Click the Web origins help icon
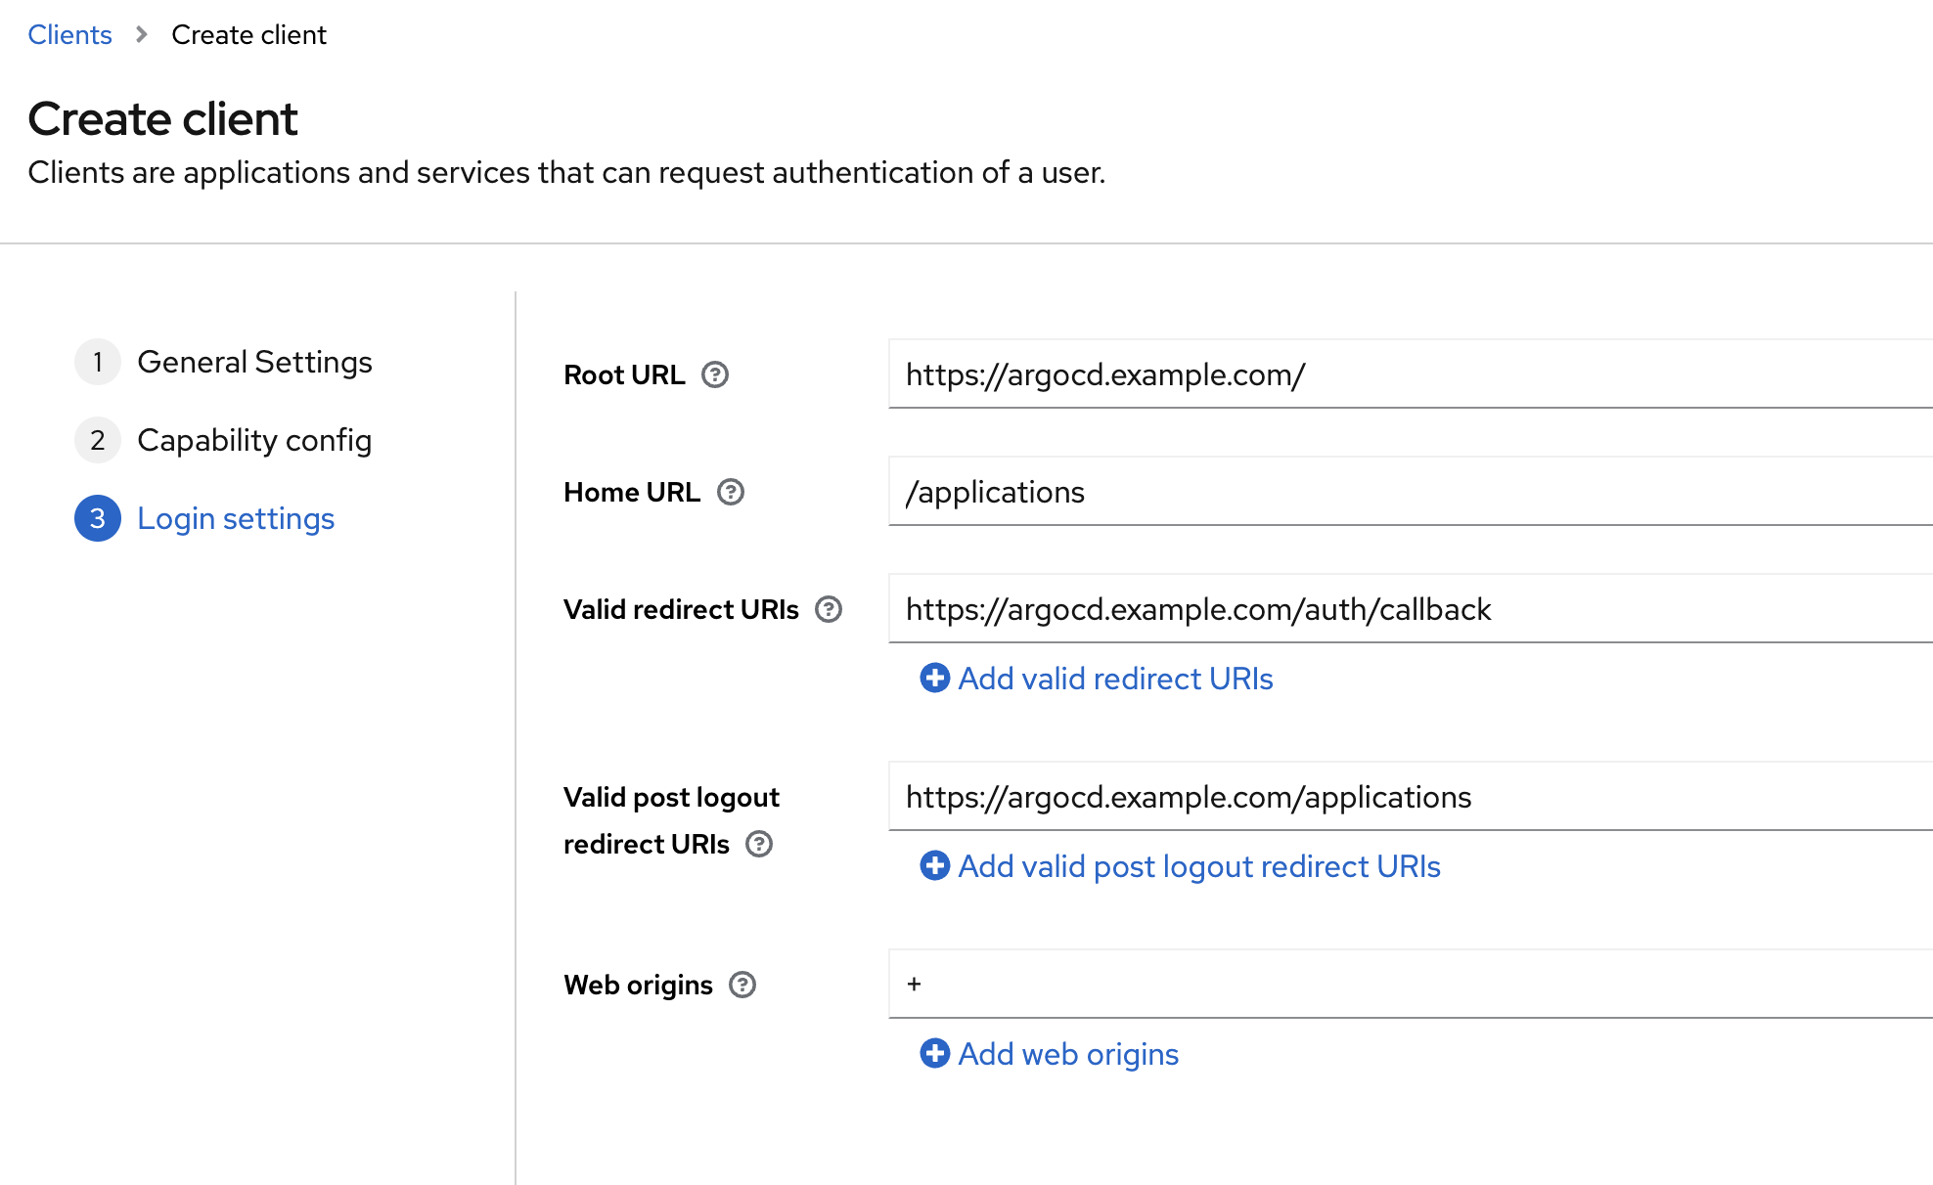1933x1185 pixels. 742,985
